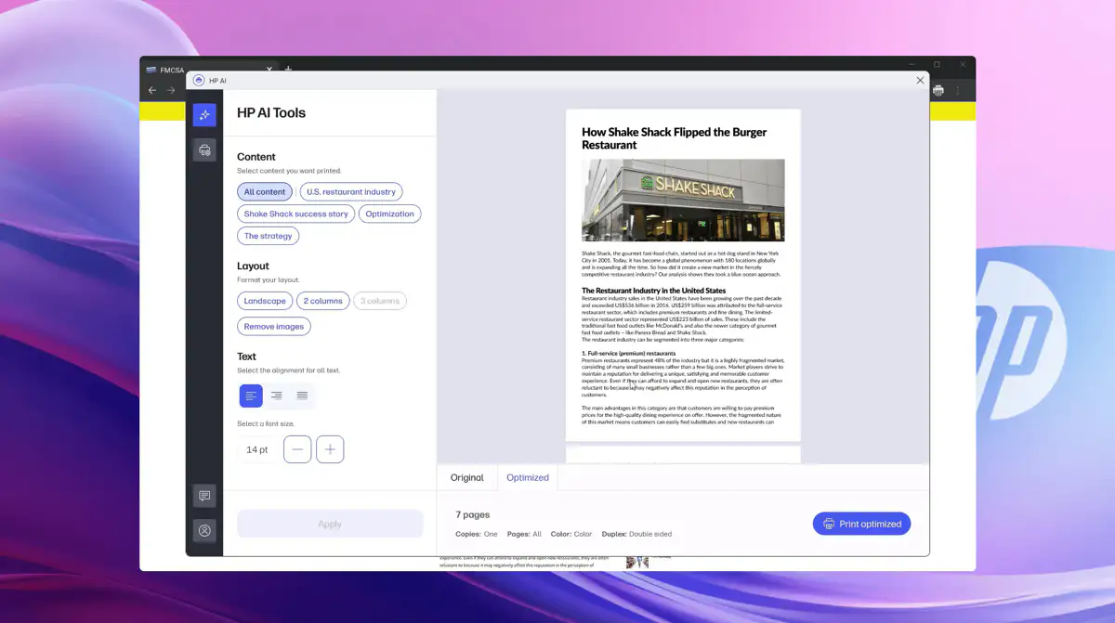Click the Remove images button

point(274,327)
